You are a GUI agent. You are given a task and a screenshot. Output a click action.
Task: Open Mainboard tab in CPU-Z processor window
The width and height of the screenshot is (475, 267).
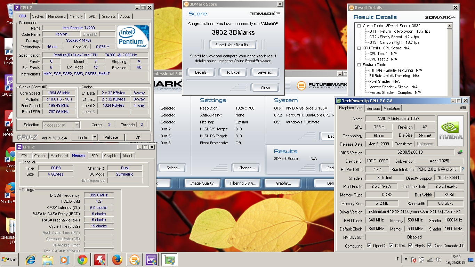coord(57,16)
